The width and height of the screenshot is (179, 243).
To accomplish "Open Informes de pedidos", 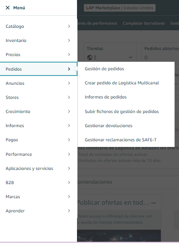I will click(106, 97).
